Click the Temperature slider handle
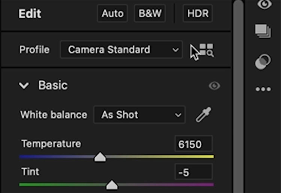The image size is (281, 193). (x=100, y=157)
